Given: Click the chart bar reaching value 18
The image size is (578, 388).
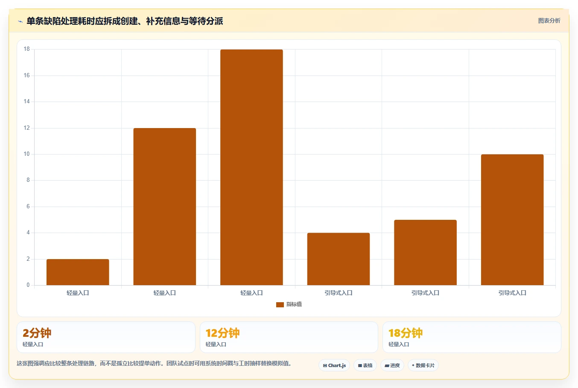Looking at the screenshot, I should pos(251,167).
